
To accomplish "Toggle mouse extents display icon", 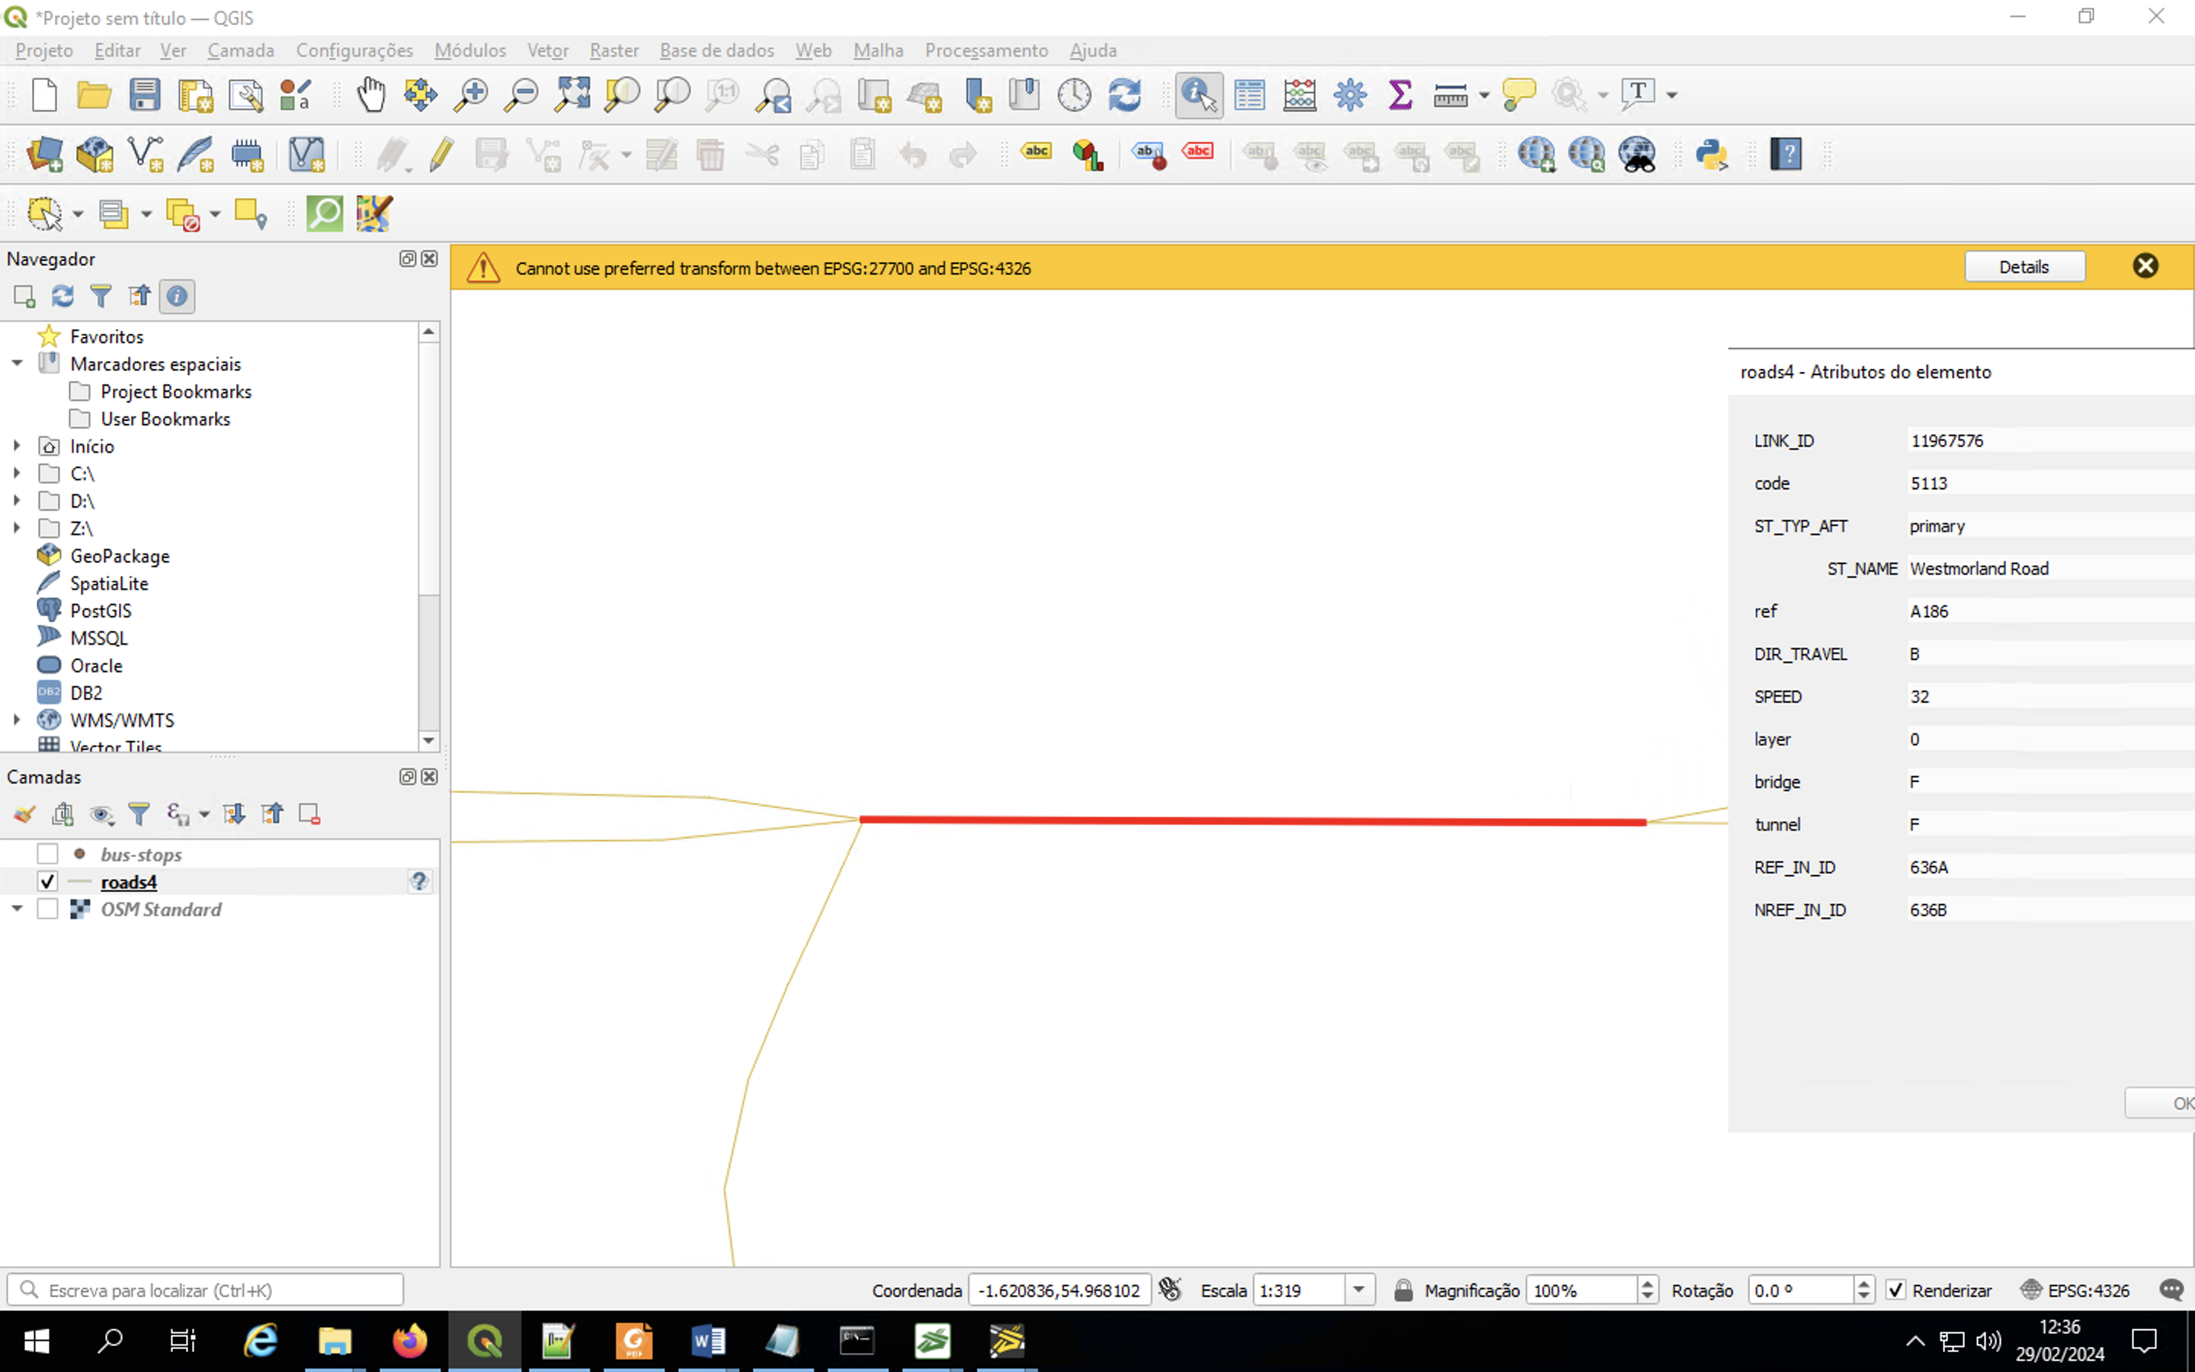I will (1170, 1290).
